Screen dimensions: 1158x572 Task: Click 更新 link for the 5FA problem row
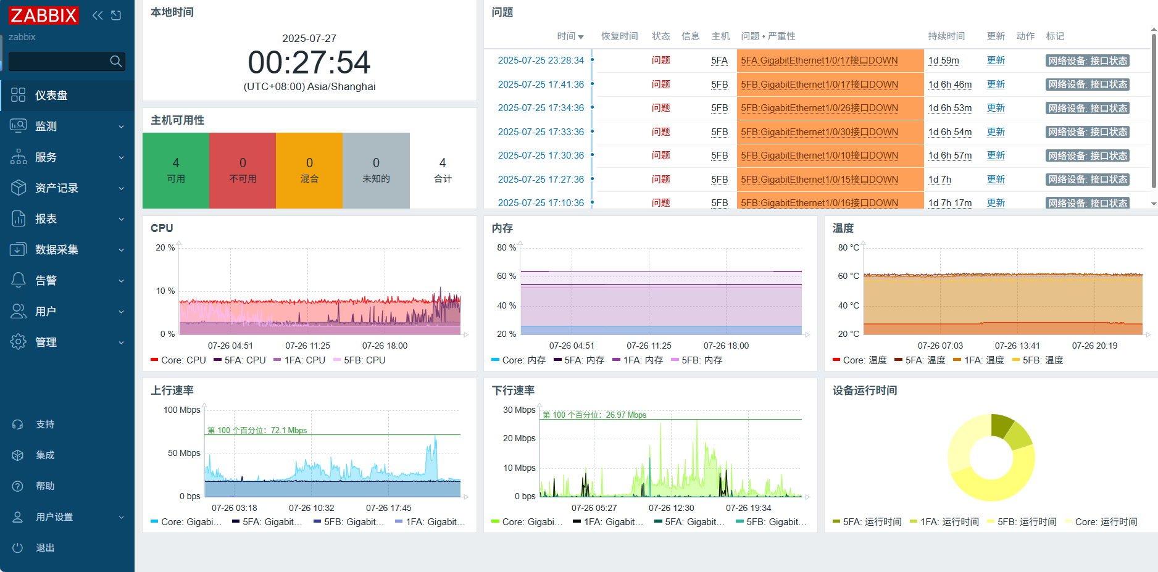pos(995,60)
